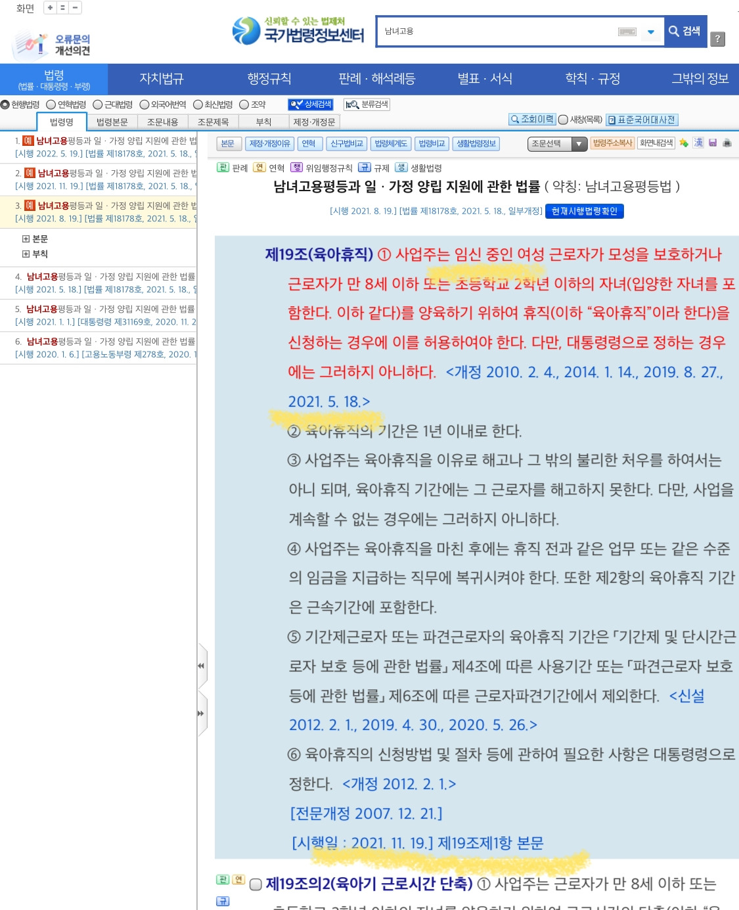
Task: Click 위임행정규칙 legend icon
Action: (296, 168)
